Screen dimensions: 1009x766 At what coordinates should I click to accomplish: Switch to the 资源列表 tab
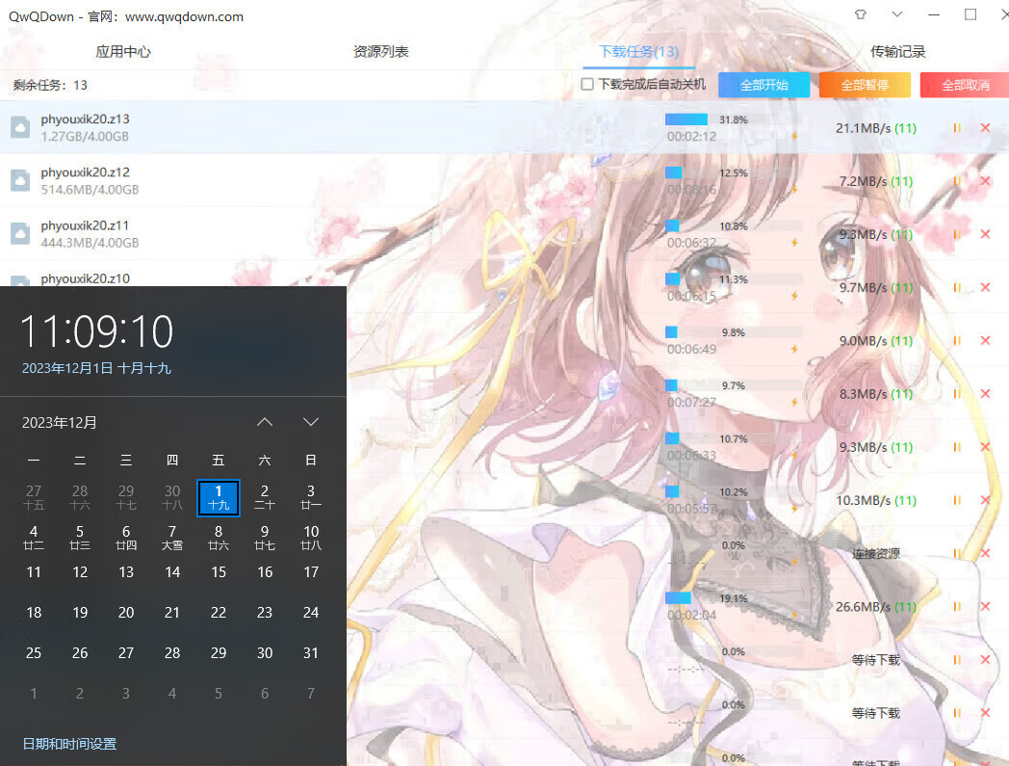381,51
